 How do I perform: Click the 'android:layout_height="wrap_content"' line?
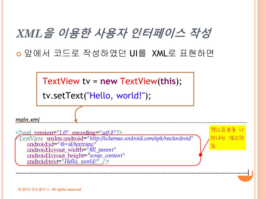pyautogui.click(x=76, y=155)
